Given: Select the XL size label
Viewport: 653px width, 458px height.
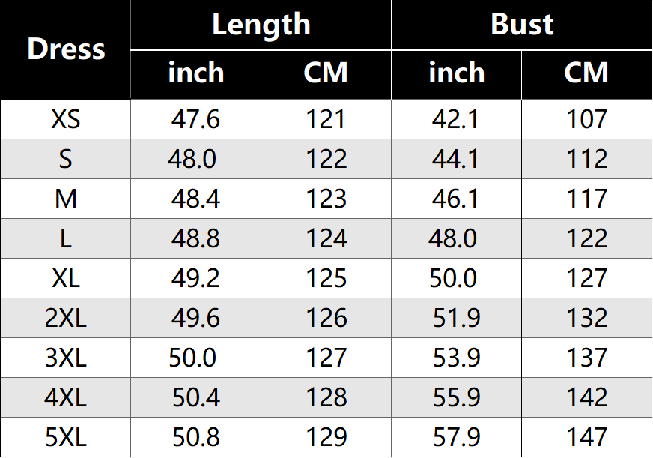Looking at the screenshot, I should (66, 278).
